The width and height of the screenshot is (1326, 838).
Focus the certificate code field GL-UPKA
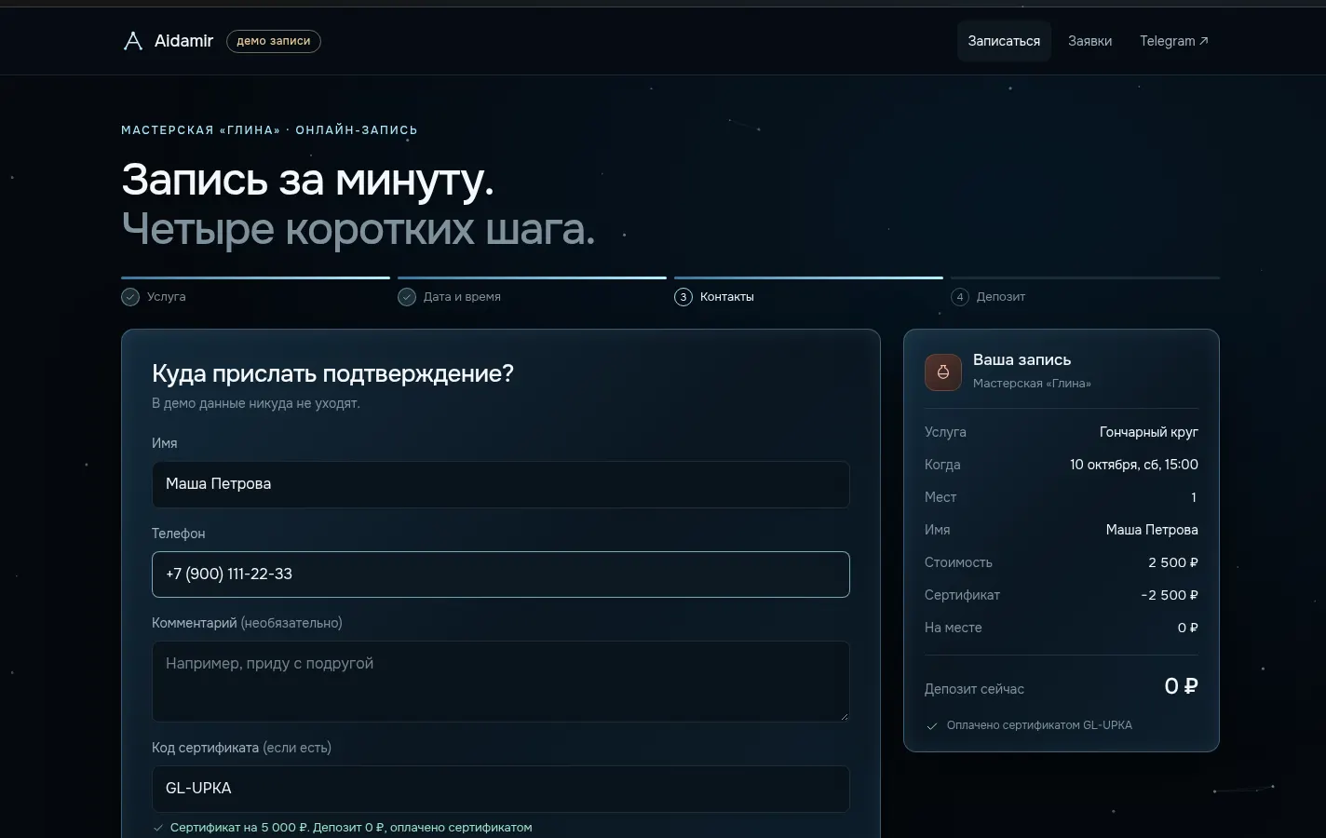(x=501, y=789)
